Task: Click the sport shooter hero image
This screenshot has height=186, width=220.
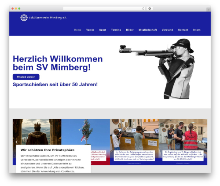Action: coord(157,69)
